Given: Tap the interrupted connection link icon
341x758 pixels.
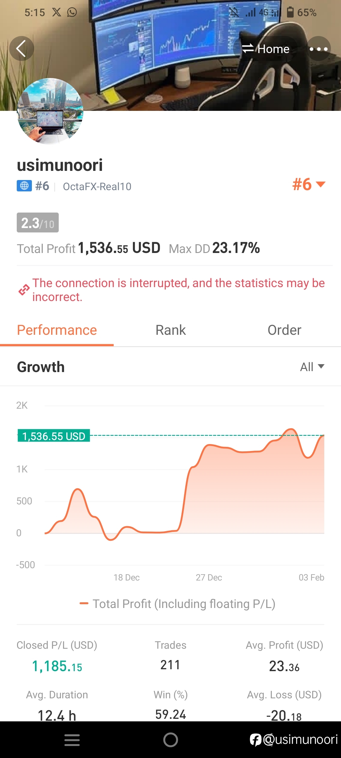Looking at the screenshot, I should [24, 290].
